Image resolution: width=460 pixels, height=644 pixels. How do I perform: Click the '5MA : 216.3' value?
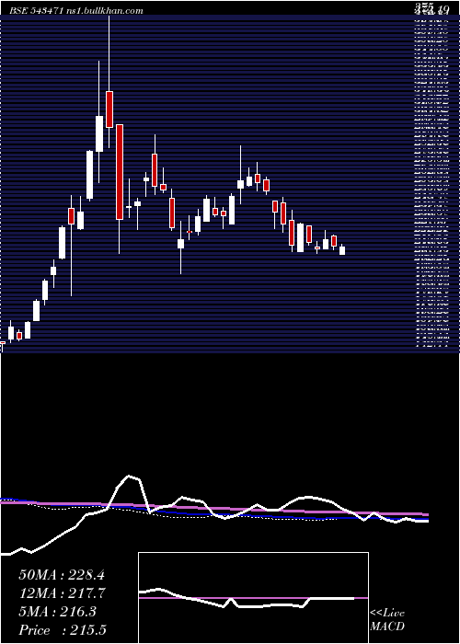point(57,612)
